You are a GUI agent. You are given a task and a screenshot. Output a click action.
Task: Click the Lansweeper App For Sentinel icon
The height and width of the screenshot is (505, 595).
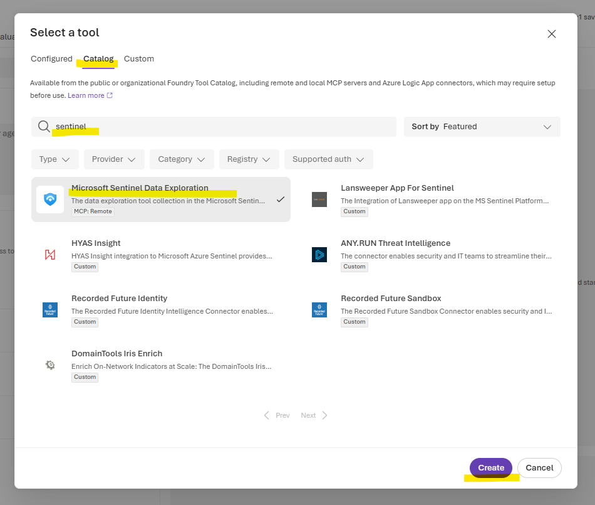(319, 199)
